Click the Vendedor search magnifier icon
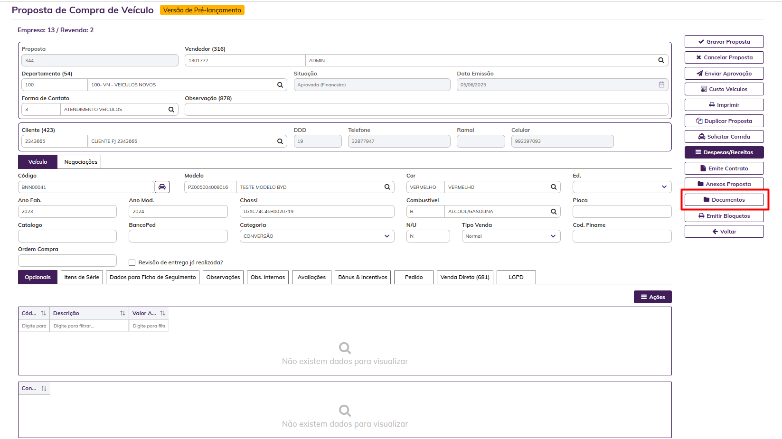Screen dimensions: 782x439 660,60
